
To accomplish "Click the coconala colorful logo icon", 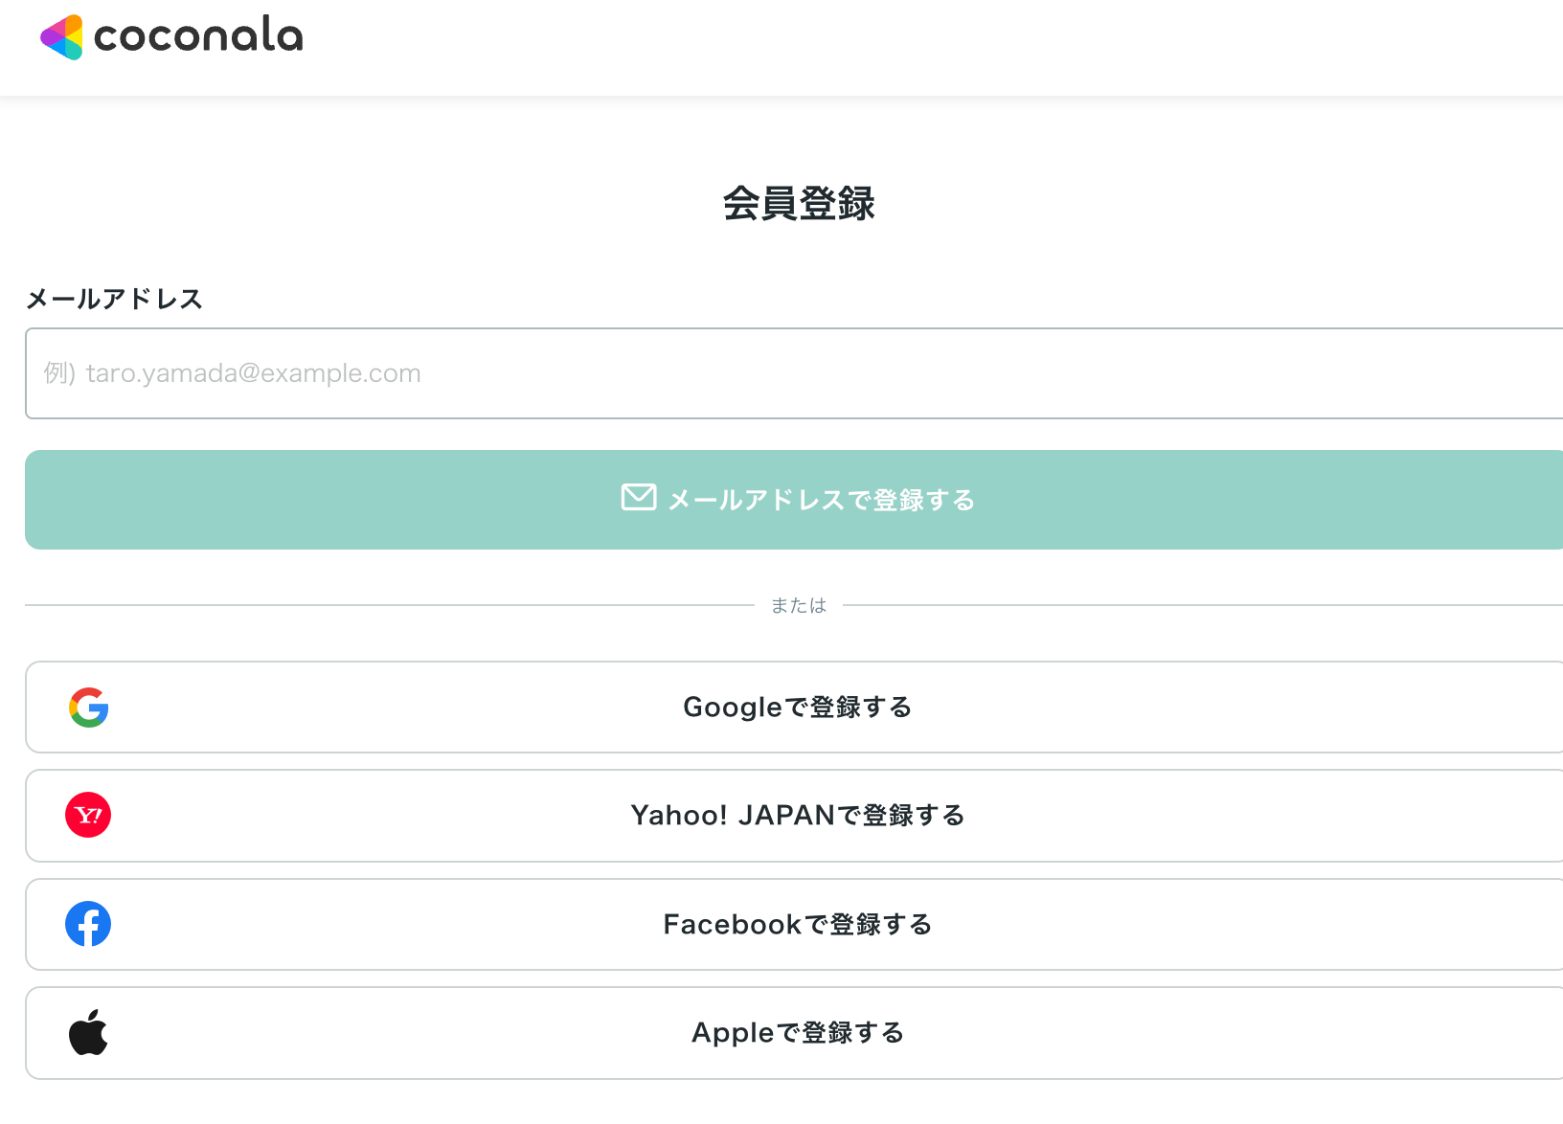I will (x=62, y=37).
